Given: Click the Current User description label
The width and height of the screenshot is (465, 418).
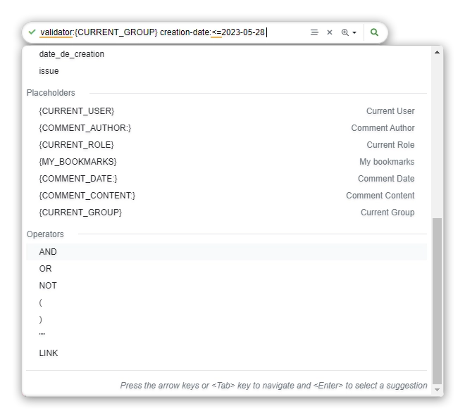Looking at the screenshot, I should 390,111.
